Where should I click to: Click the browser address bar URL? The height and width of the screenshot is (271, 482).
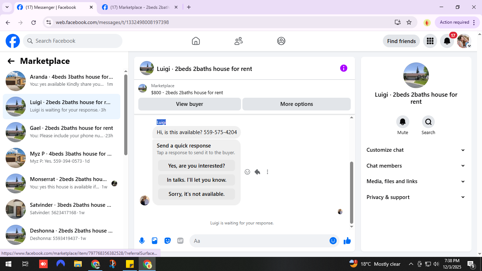[112, 22]
